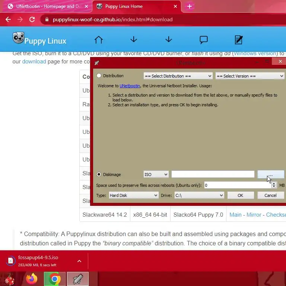Click the UNetbootin title bar icon

click(97, 63)
